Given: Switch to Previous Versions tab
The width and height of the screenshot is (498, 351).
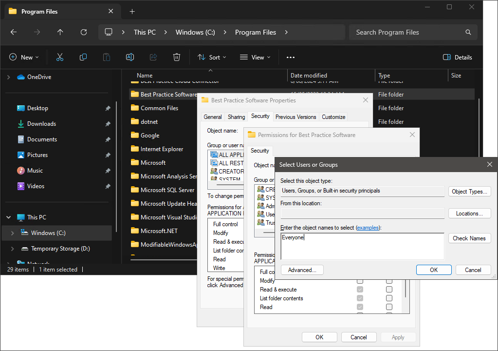Looking at the screenshot, I should tap(295, 117).
